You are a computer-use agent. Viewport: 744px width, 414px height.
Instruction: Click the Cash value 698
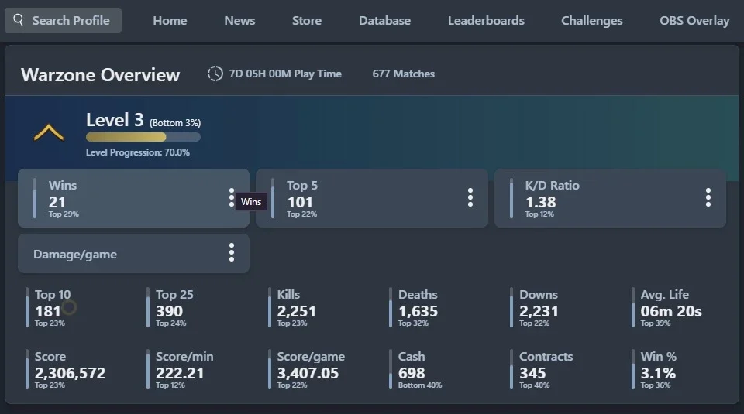tap(412, 373)
